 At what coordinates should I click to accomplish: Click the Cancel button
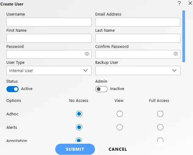(x=118, y=149)
